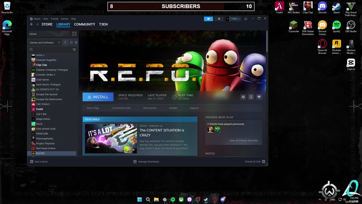Open the notifications bell
The height and width of the screenshot is (204, 362).
pyautogui.click(x=219, y=19)
